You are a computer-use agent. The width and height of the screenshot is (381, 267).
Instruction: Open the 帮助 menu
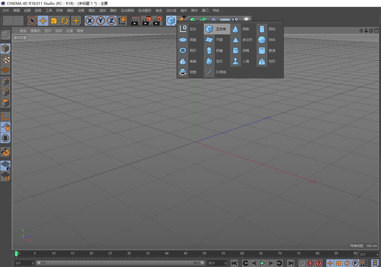pyautogui.click(x=216, y=10)
